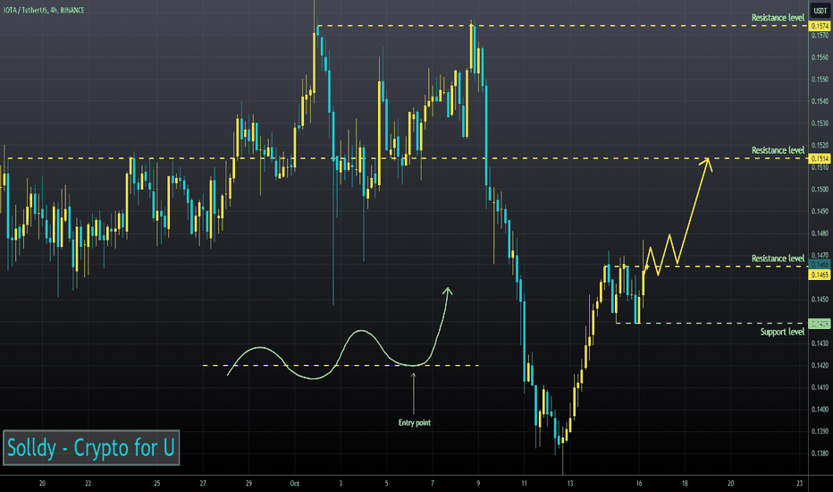Select the 0.1465 yellow price tag
The width and height of the screenshot is (833, 492).
pos(820,275)
